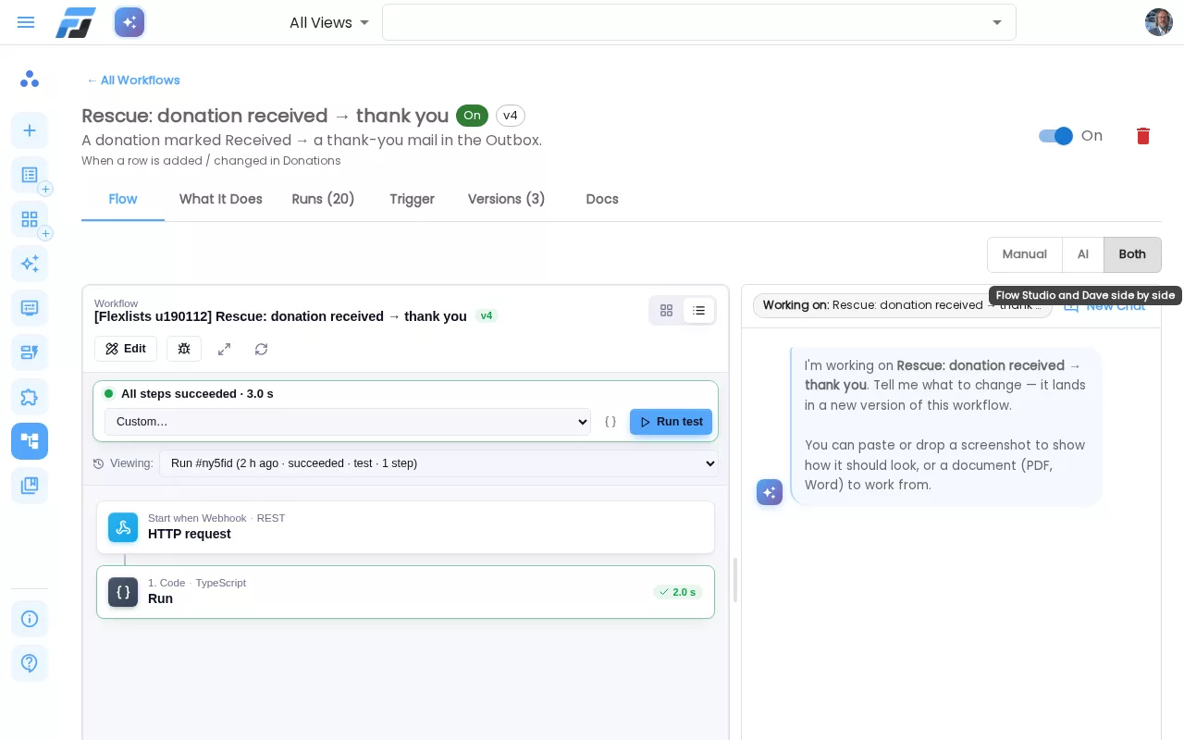Expand the flow editor to fullscreen

(224, 349)
